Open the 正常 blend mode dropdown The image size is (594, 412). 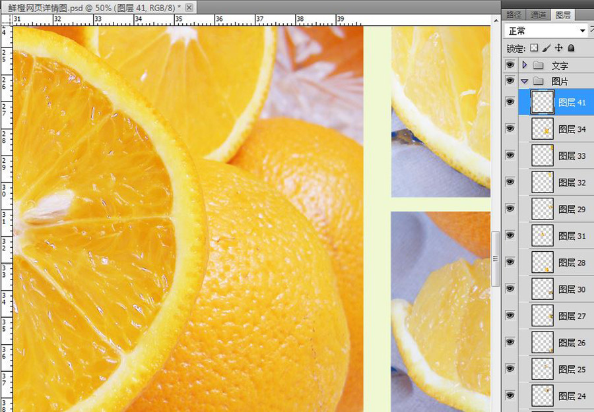point(546,30)
